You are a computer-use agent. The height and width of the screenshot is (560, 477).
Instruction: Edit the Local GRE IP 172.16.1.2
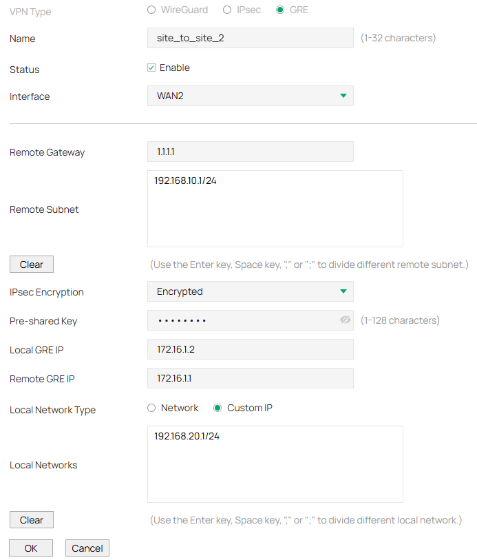point(250,349)
